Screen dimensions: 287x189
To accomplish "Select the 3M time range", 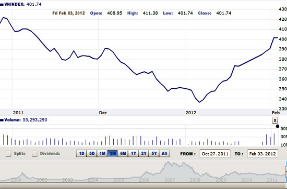I will pos(113,154).
